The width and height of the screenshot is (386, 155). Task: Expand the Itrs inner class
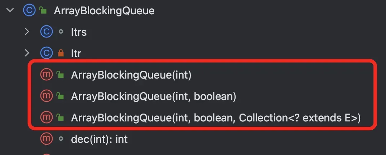27,32
